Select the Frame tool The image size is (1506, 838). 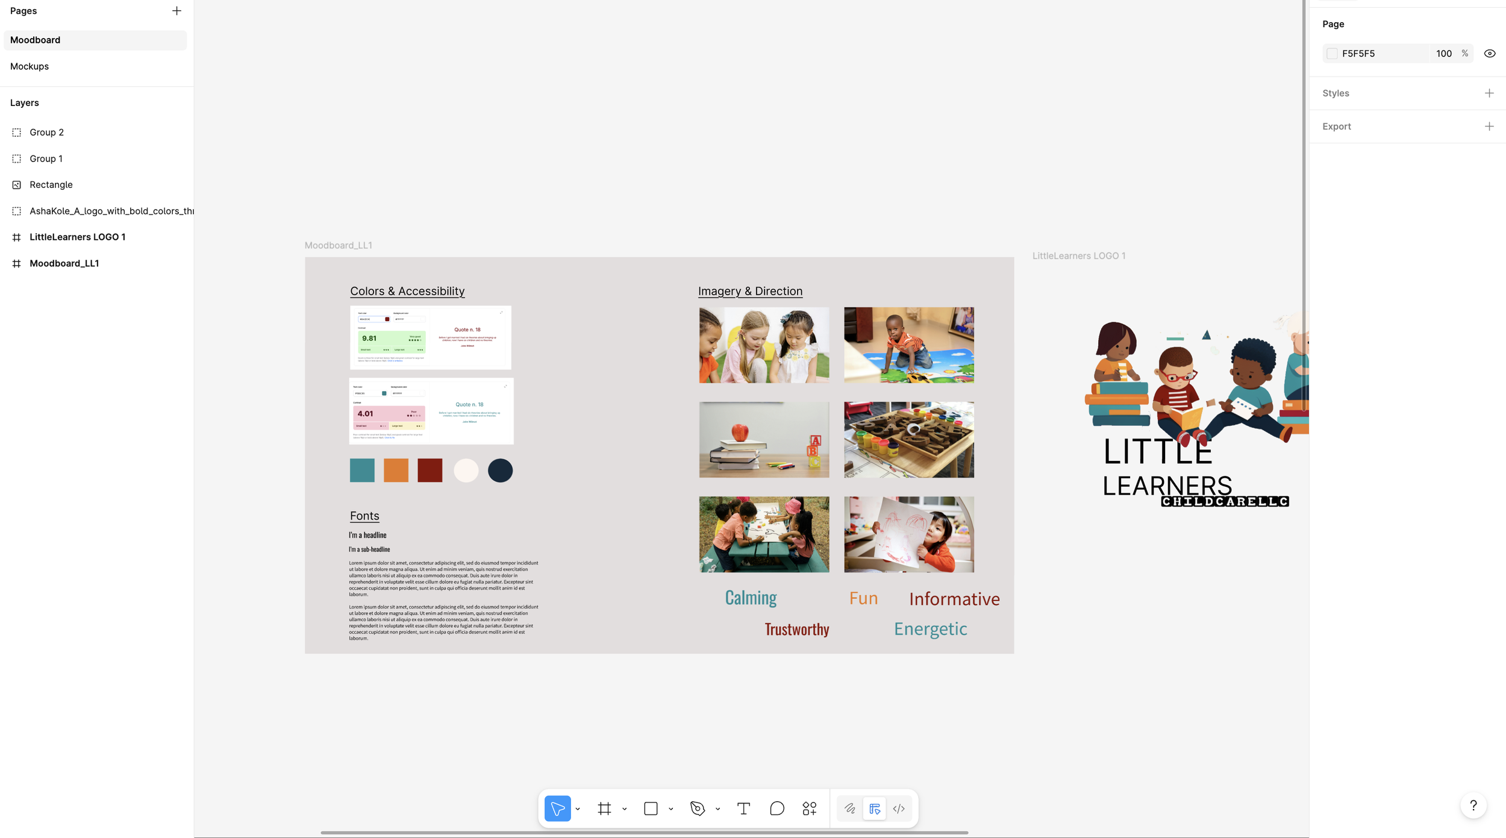604,808
